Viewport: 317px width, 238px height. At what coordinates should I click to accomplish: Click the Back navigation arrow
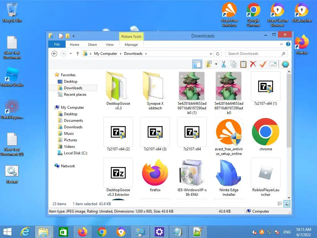(54, 54)
